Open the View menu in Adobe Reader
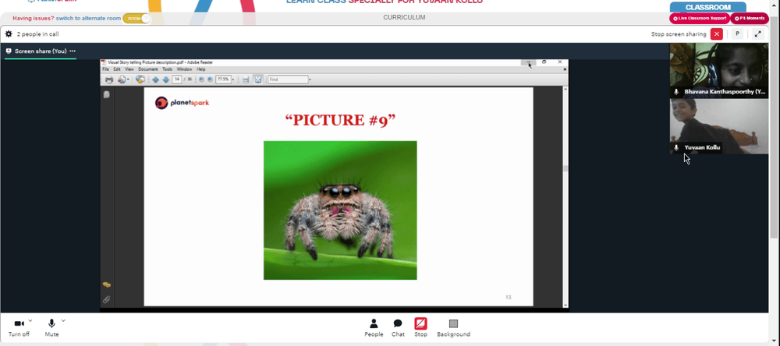 point(129,69)
